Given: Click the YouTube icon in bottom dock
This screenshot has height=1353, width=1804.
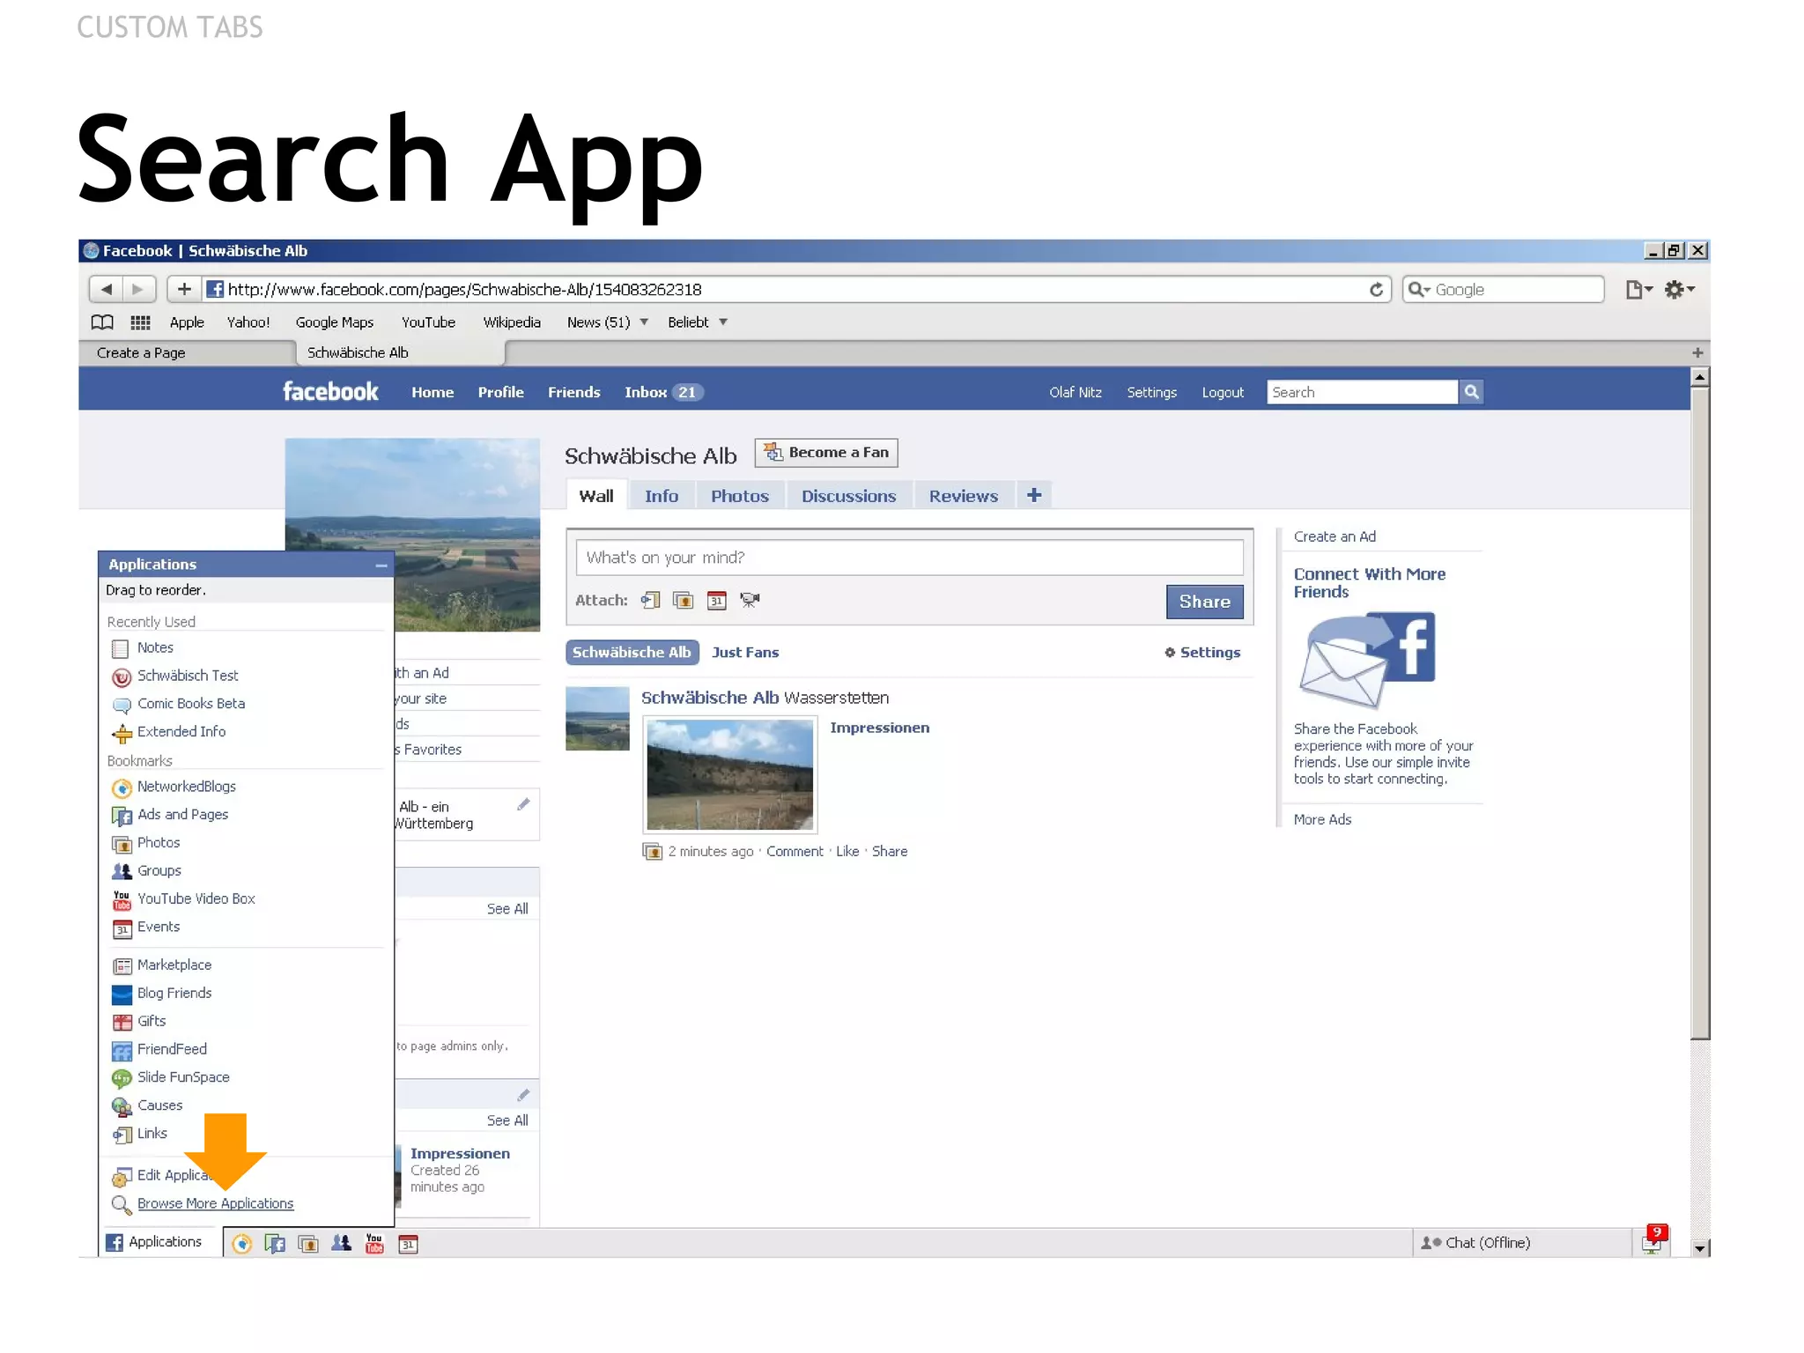Looking at the screenshot, I should coord(374,1245).
